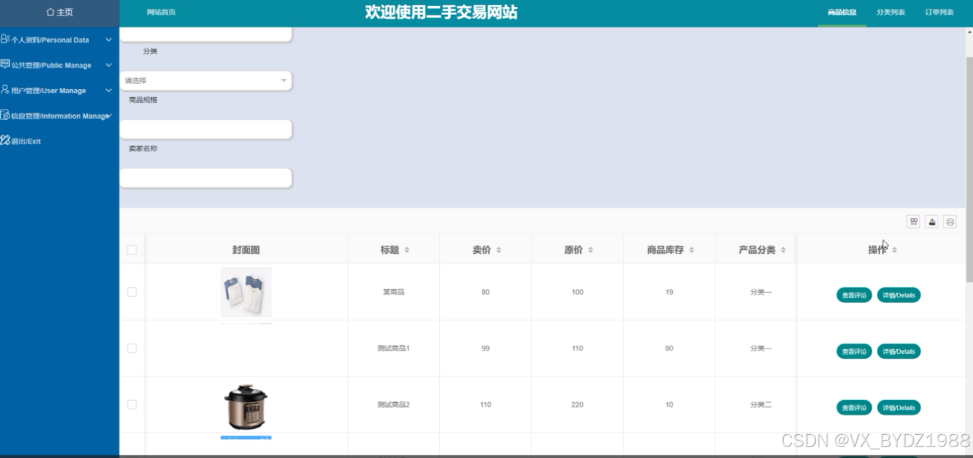Click the table print icon

click(x=950, y=221)
